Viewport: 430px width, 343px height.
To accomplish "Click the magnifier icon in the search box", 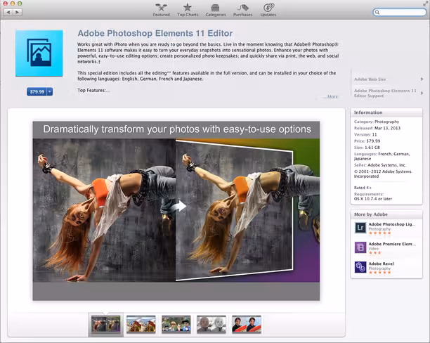I will (x=377, y=13).
